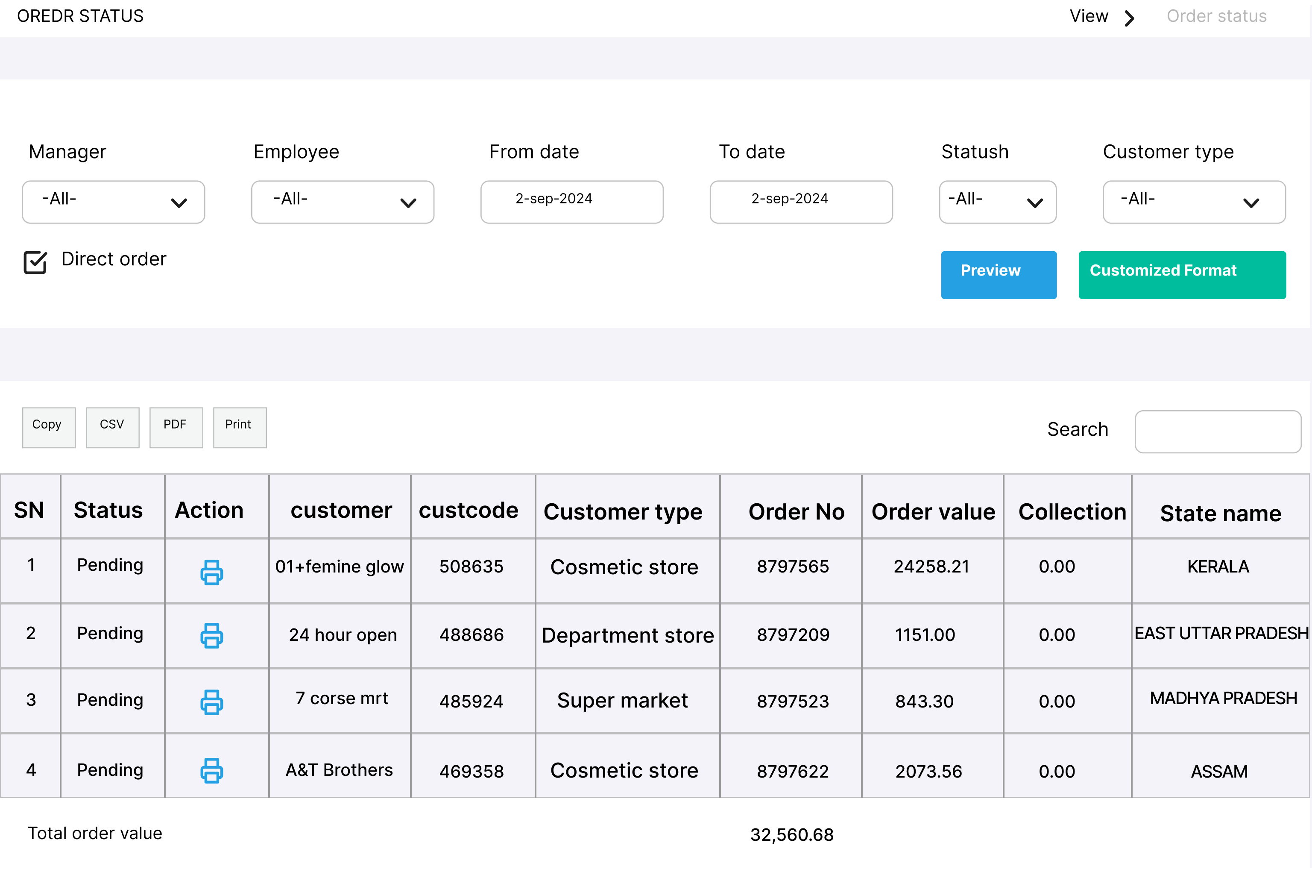
Task: Export table as PDF
Action: pos(176,427)
